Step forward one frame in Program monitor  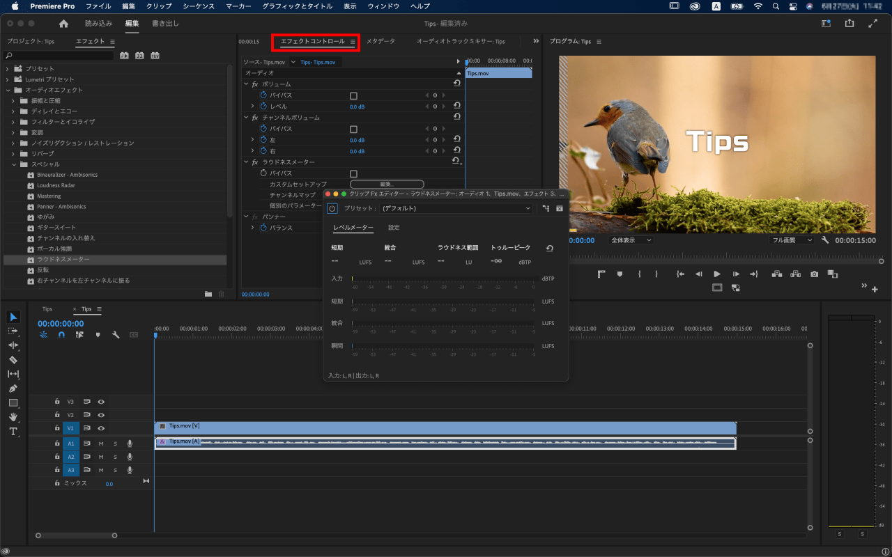(735, 274)
